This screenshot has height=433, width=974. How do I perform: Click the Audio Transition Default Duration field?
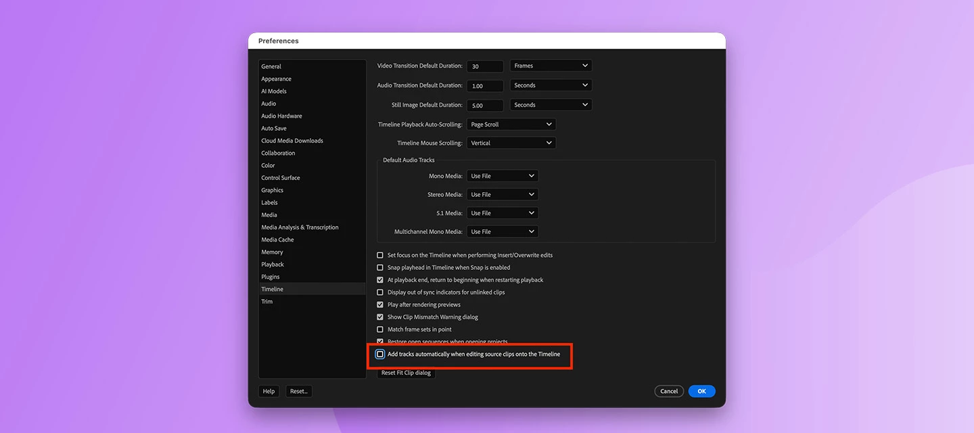[485, 86]
